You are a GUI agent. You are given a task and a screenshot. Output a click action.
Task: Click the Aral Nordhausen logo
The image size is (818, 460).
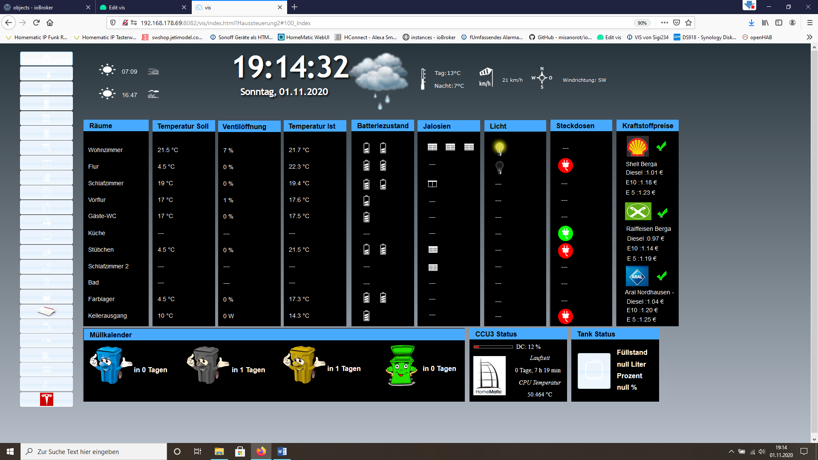click(x=637, y=276)
